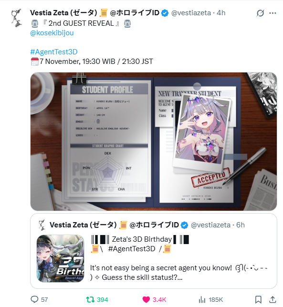This screenshot has width=283, height=307.
Task: Click the @vestiazeta handle in the quoted tweet
Action: tap(210, 225)
